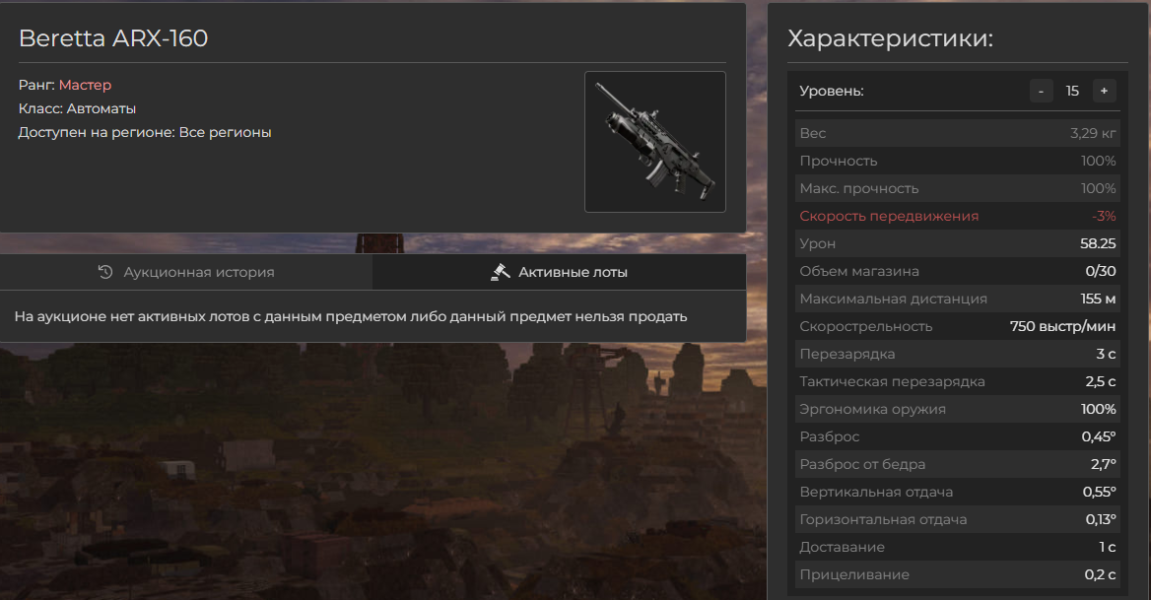
Task: Click the Прочность stat label
Action: click(x=839, y=161)
